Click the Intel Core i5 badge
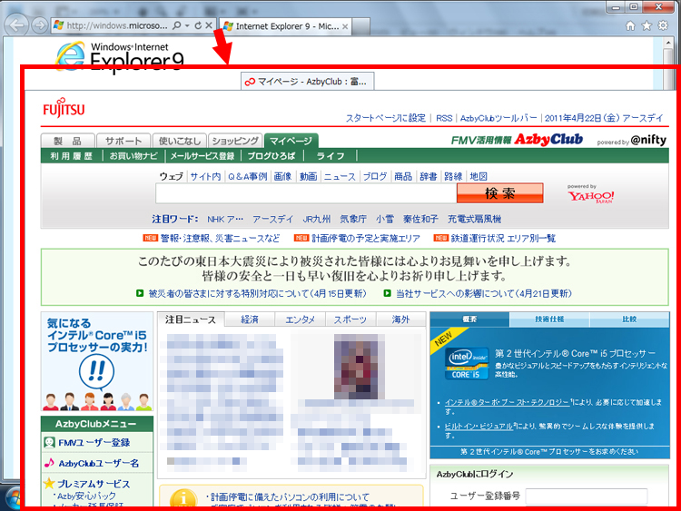This screenshot has width=681, height=511. pyautogui.click(x=467, y=364)
